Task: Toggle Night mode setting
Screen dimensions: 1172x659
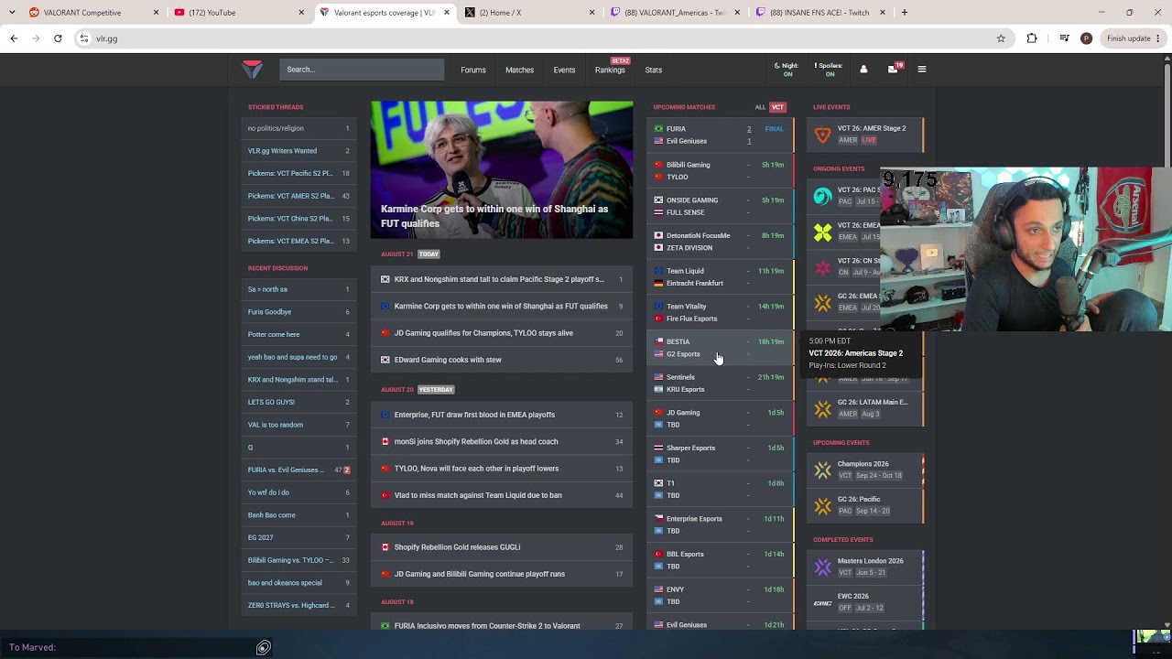Action: point(786,70)
